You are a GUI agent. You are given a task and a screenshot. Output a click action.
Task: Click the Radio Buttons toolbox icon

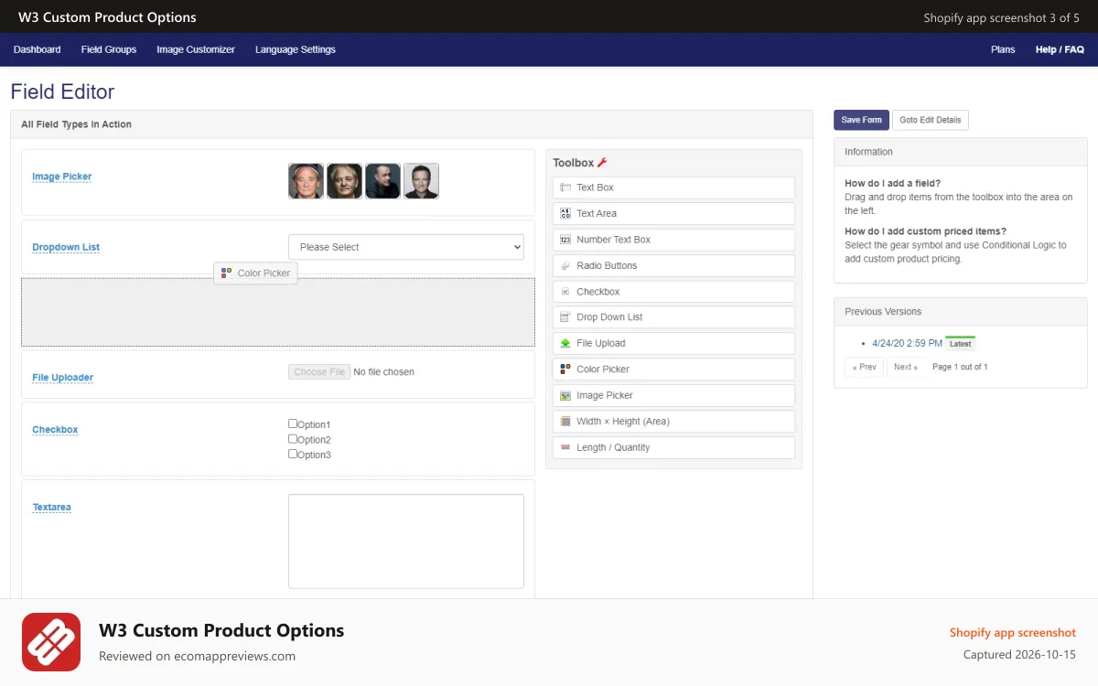(565, 265)
